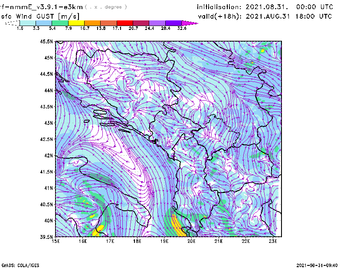Screen dimensions: 347x268
Task: Pick the green legend swatch
Action: [60, 23]
